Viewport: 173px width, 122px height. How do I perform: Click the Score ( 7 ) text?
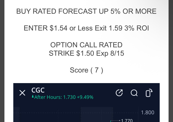pos(86,70)
